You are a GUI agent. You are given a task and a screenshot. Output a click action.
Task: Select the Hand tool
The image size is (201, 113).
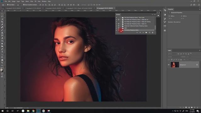(x=2, y=60)
